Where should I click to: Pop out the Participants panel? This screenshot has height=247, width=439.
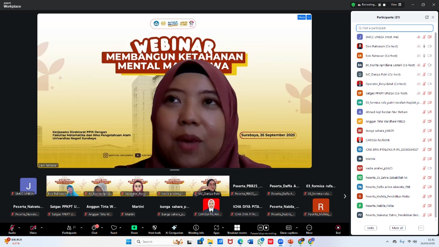(427, 17)
